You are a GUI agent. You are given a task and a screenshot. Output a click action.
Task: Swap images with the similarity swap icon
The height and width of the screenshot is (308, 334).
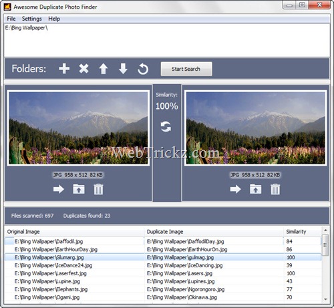pyautogui.click(x=166, y=126)
